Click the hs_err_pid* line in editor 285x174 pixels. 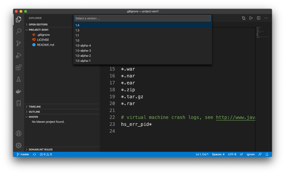tap(136, 124)
